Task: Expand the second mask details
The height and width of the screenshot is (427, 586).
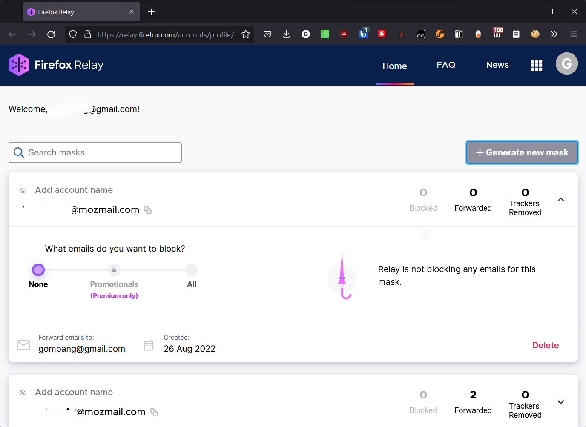Action: [561, 402]
